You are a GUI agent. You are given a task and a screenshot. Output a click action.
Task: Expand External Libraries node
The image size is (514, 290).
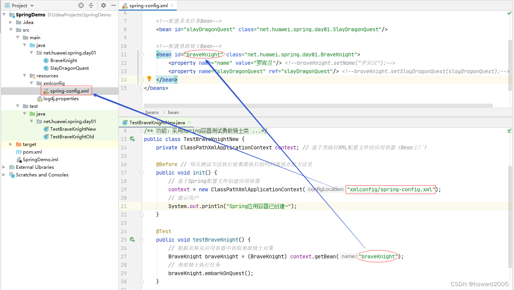click(x=4, y=167)
